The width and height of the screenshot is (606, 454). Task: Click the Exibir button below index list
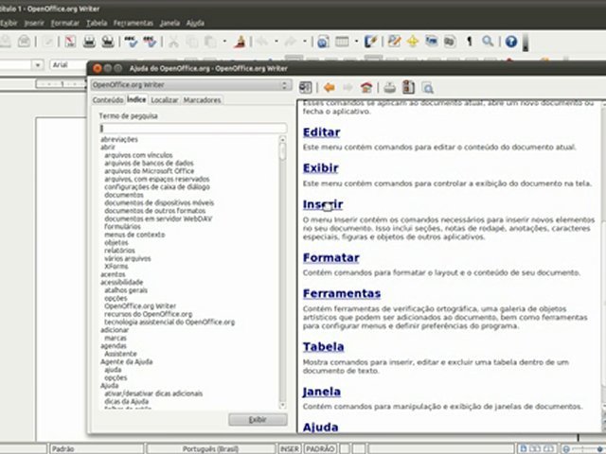(x=258, y=420)
